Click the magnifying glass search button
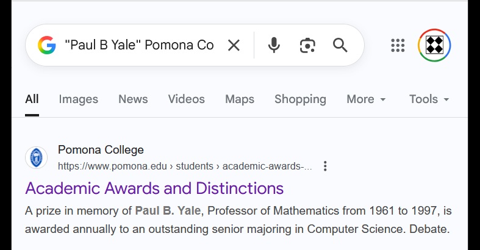 (x=340, y=45)
